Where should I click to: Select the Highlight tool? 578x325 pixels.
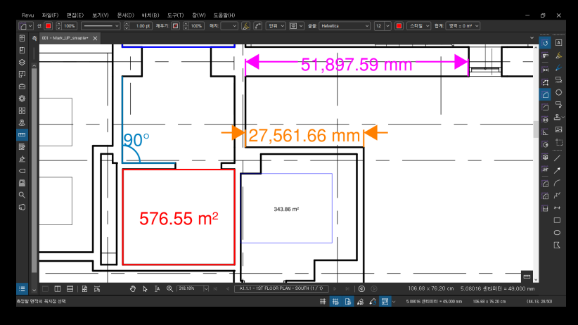click(558, 56)
